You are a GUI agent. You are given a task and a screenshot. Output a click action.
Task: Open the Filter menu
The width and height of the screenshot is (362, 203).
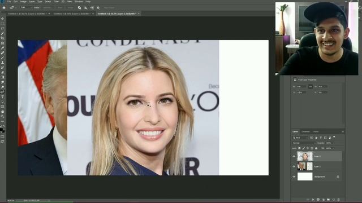pyautogui.click(x=56, y=1)
